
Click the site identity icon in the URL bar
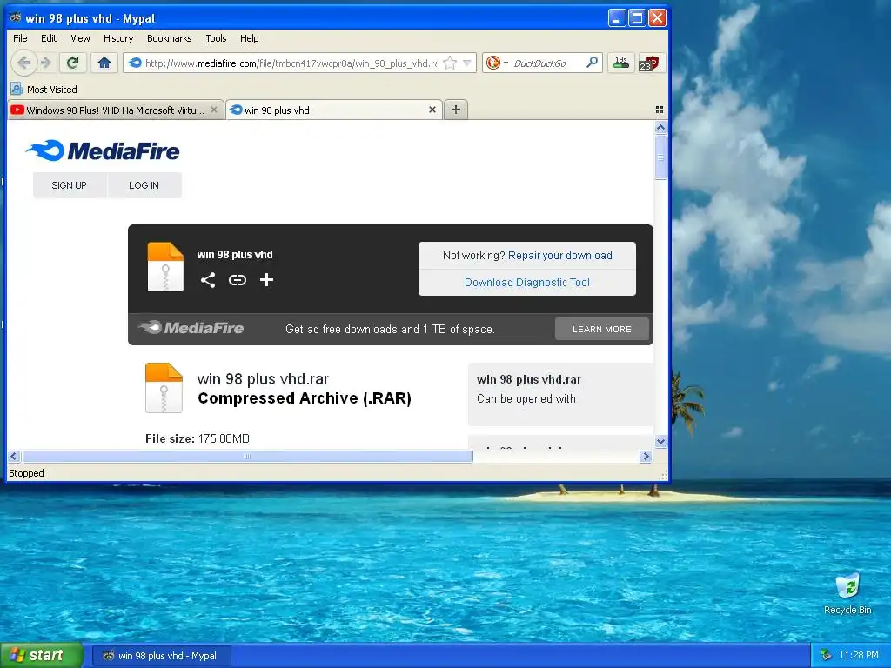(x=135, y=63)
